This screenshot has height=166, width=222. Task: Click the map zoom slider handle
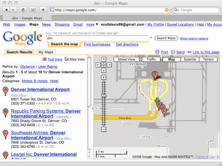point(104,96)
